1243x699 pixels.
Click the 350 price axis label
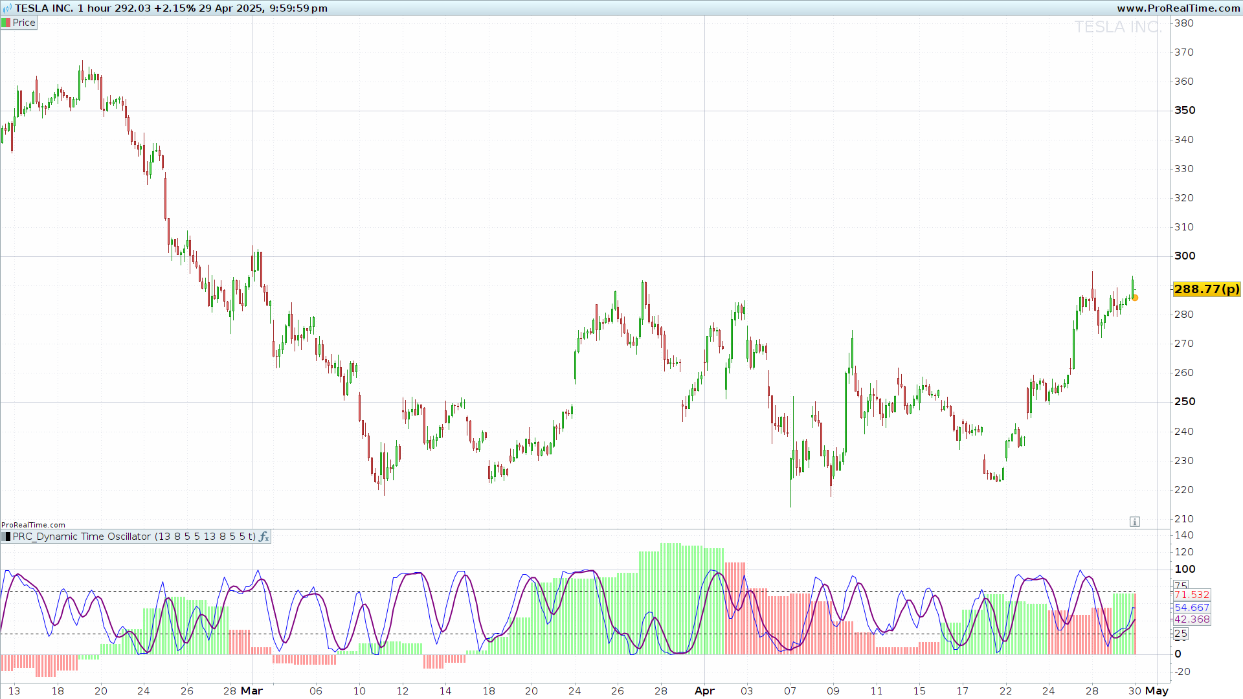point(1185,111)
